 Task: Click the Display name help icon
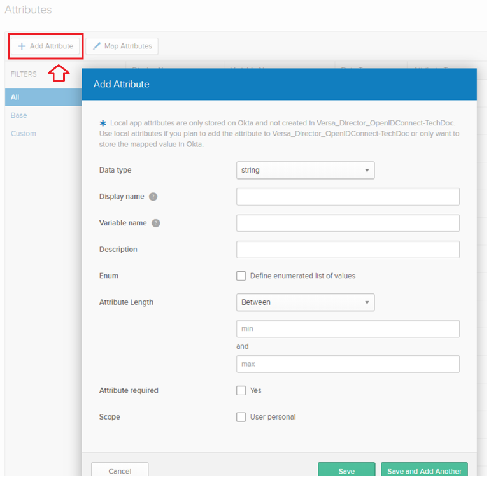pos(153,197)
